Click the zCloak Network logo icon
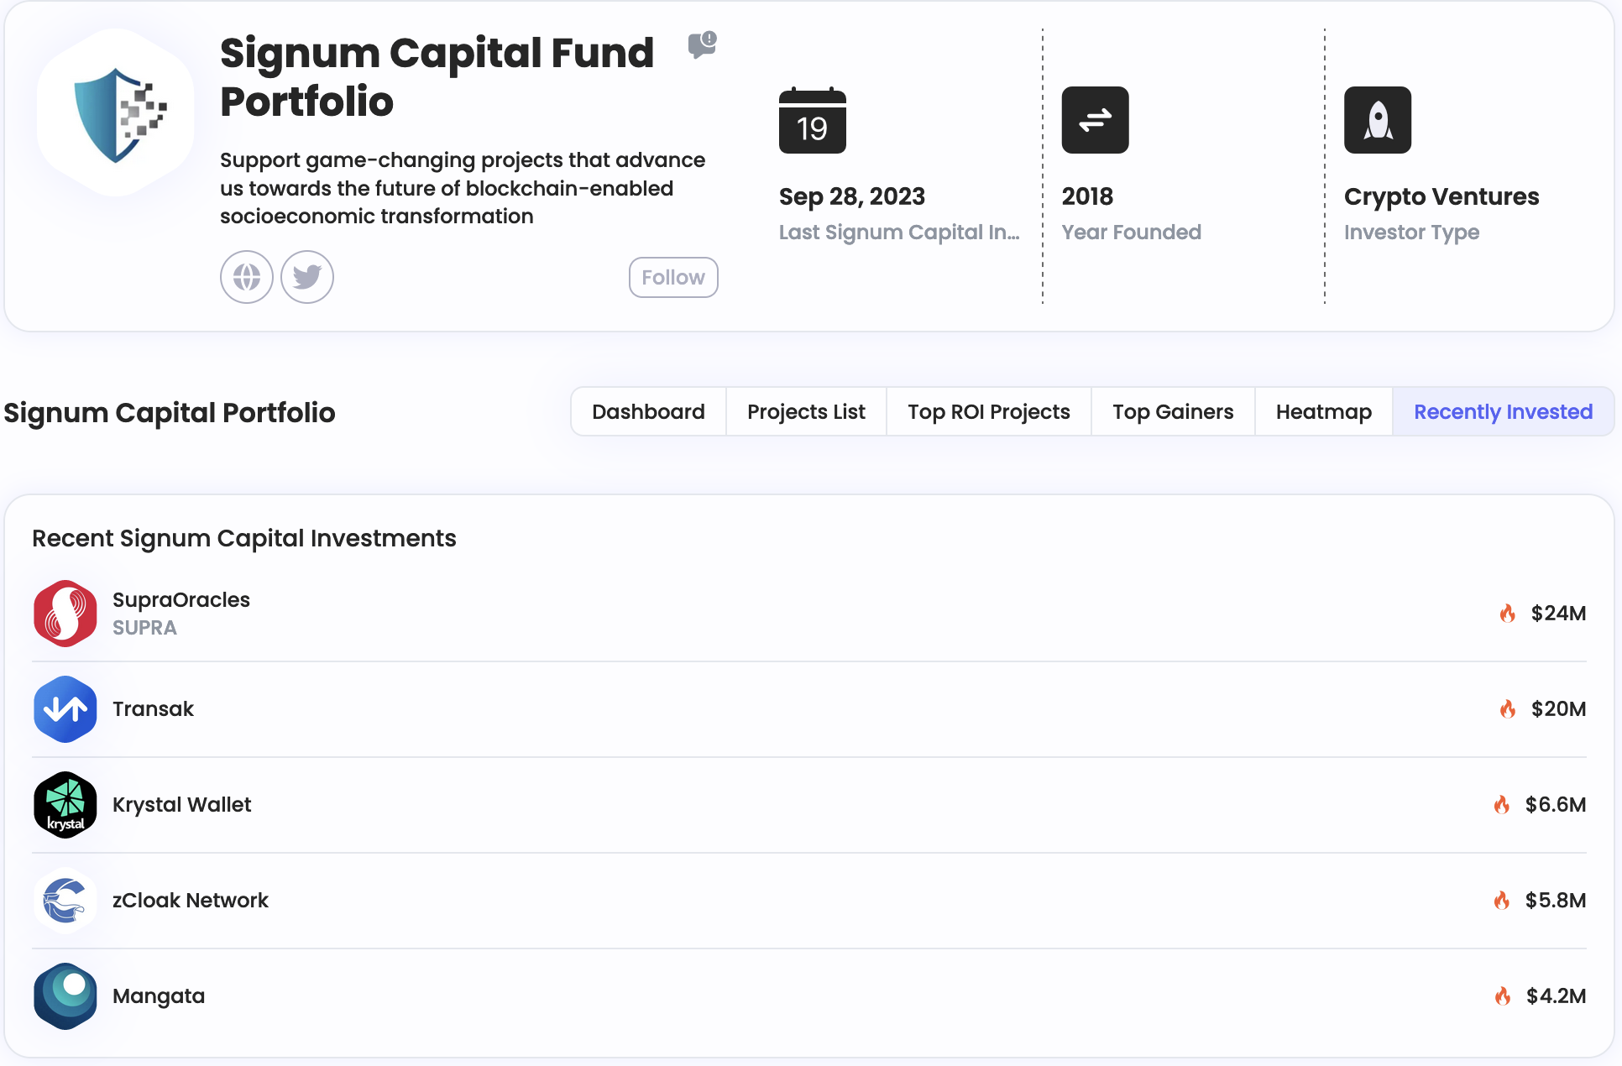The image size is (1622, 1066). 65,901
